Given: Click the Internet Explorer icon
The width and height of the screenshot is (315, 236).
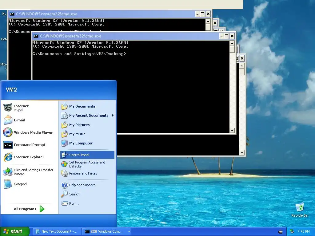Looking at the screenshot, I should pos(8,157).
